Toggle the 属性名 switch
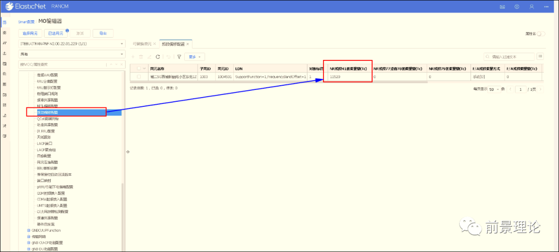 [541, 34]
